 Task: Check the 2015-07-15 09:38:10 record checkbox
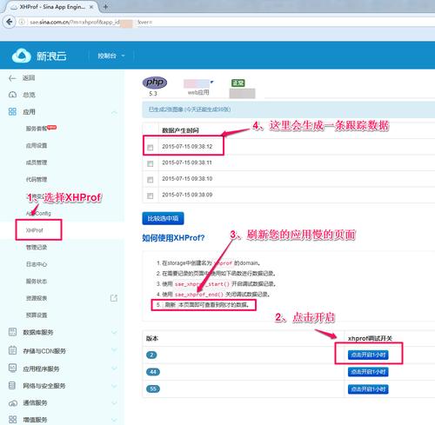click(x=150, y=180)
